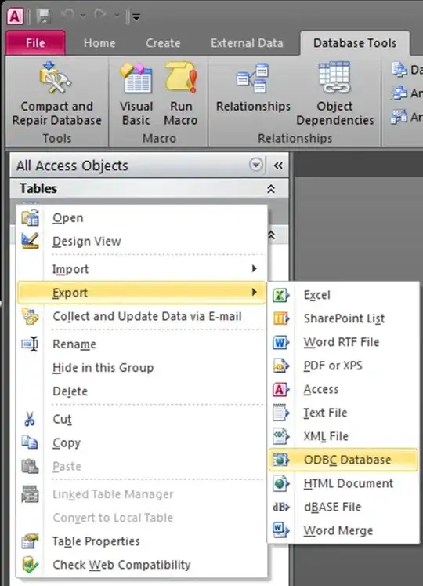
Task: Click the XML File export icon
Action: click(280, 436)
